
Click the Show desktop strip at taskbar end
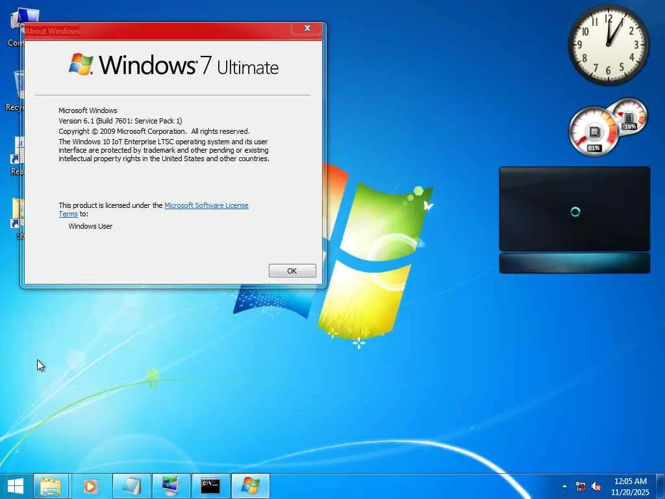click(660, 486)
